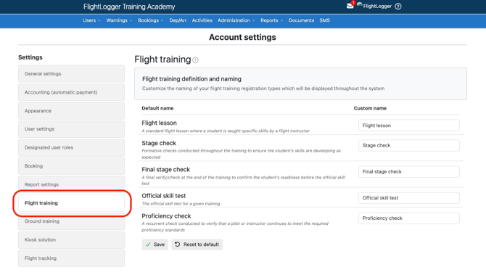The width and height of the screenshot is (486, 275).
Task: Expand the Reports dropdown menu
Action: (x=271, y=20)
